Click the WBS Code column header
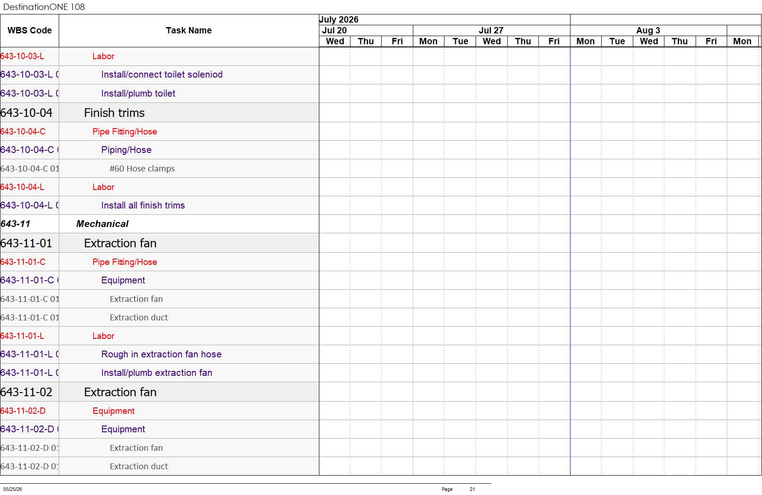762x495 pixels. click(x=29, y=31)
